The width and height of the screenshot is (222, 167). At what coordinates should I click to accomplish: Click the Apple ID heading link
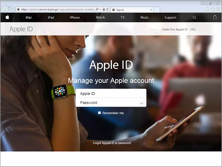(21, 29)
